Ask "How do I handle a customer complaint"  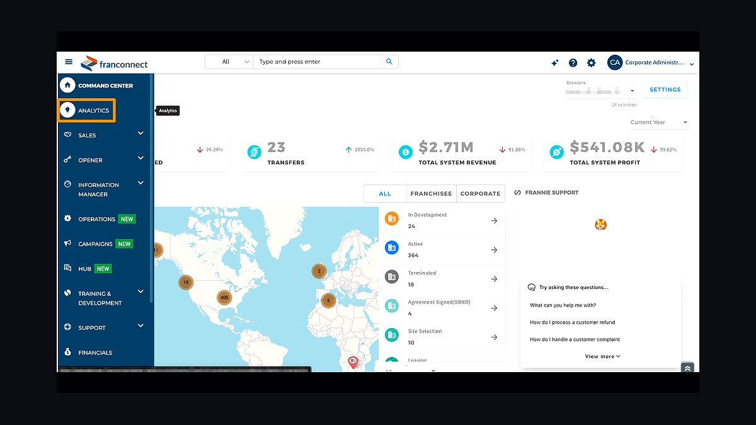[575, 339]
